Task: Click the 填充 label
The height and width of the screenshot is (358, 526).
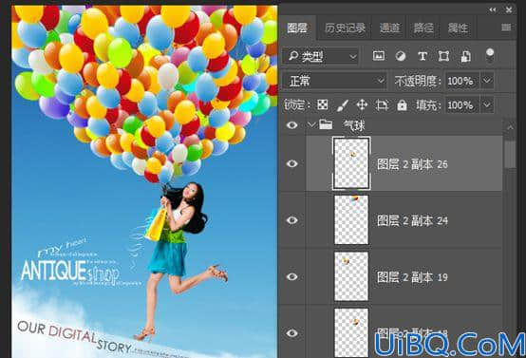Action: coord(428,105)
